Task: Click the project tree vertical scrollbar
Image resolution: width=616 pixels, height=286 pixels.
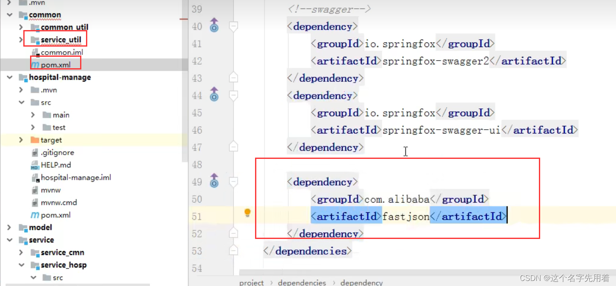Action: tap(185, 81)
